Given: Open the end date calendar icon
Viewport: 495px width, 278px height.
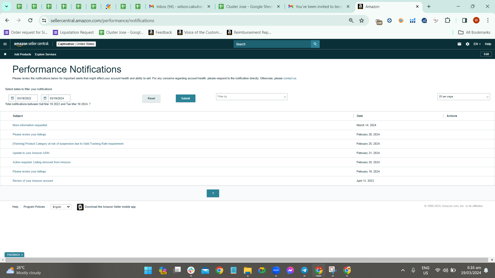Looking at the screenshot, I should click(x=45, y=98).
